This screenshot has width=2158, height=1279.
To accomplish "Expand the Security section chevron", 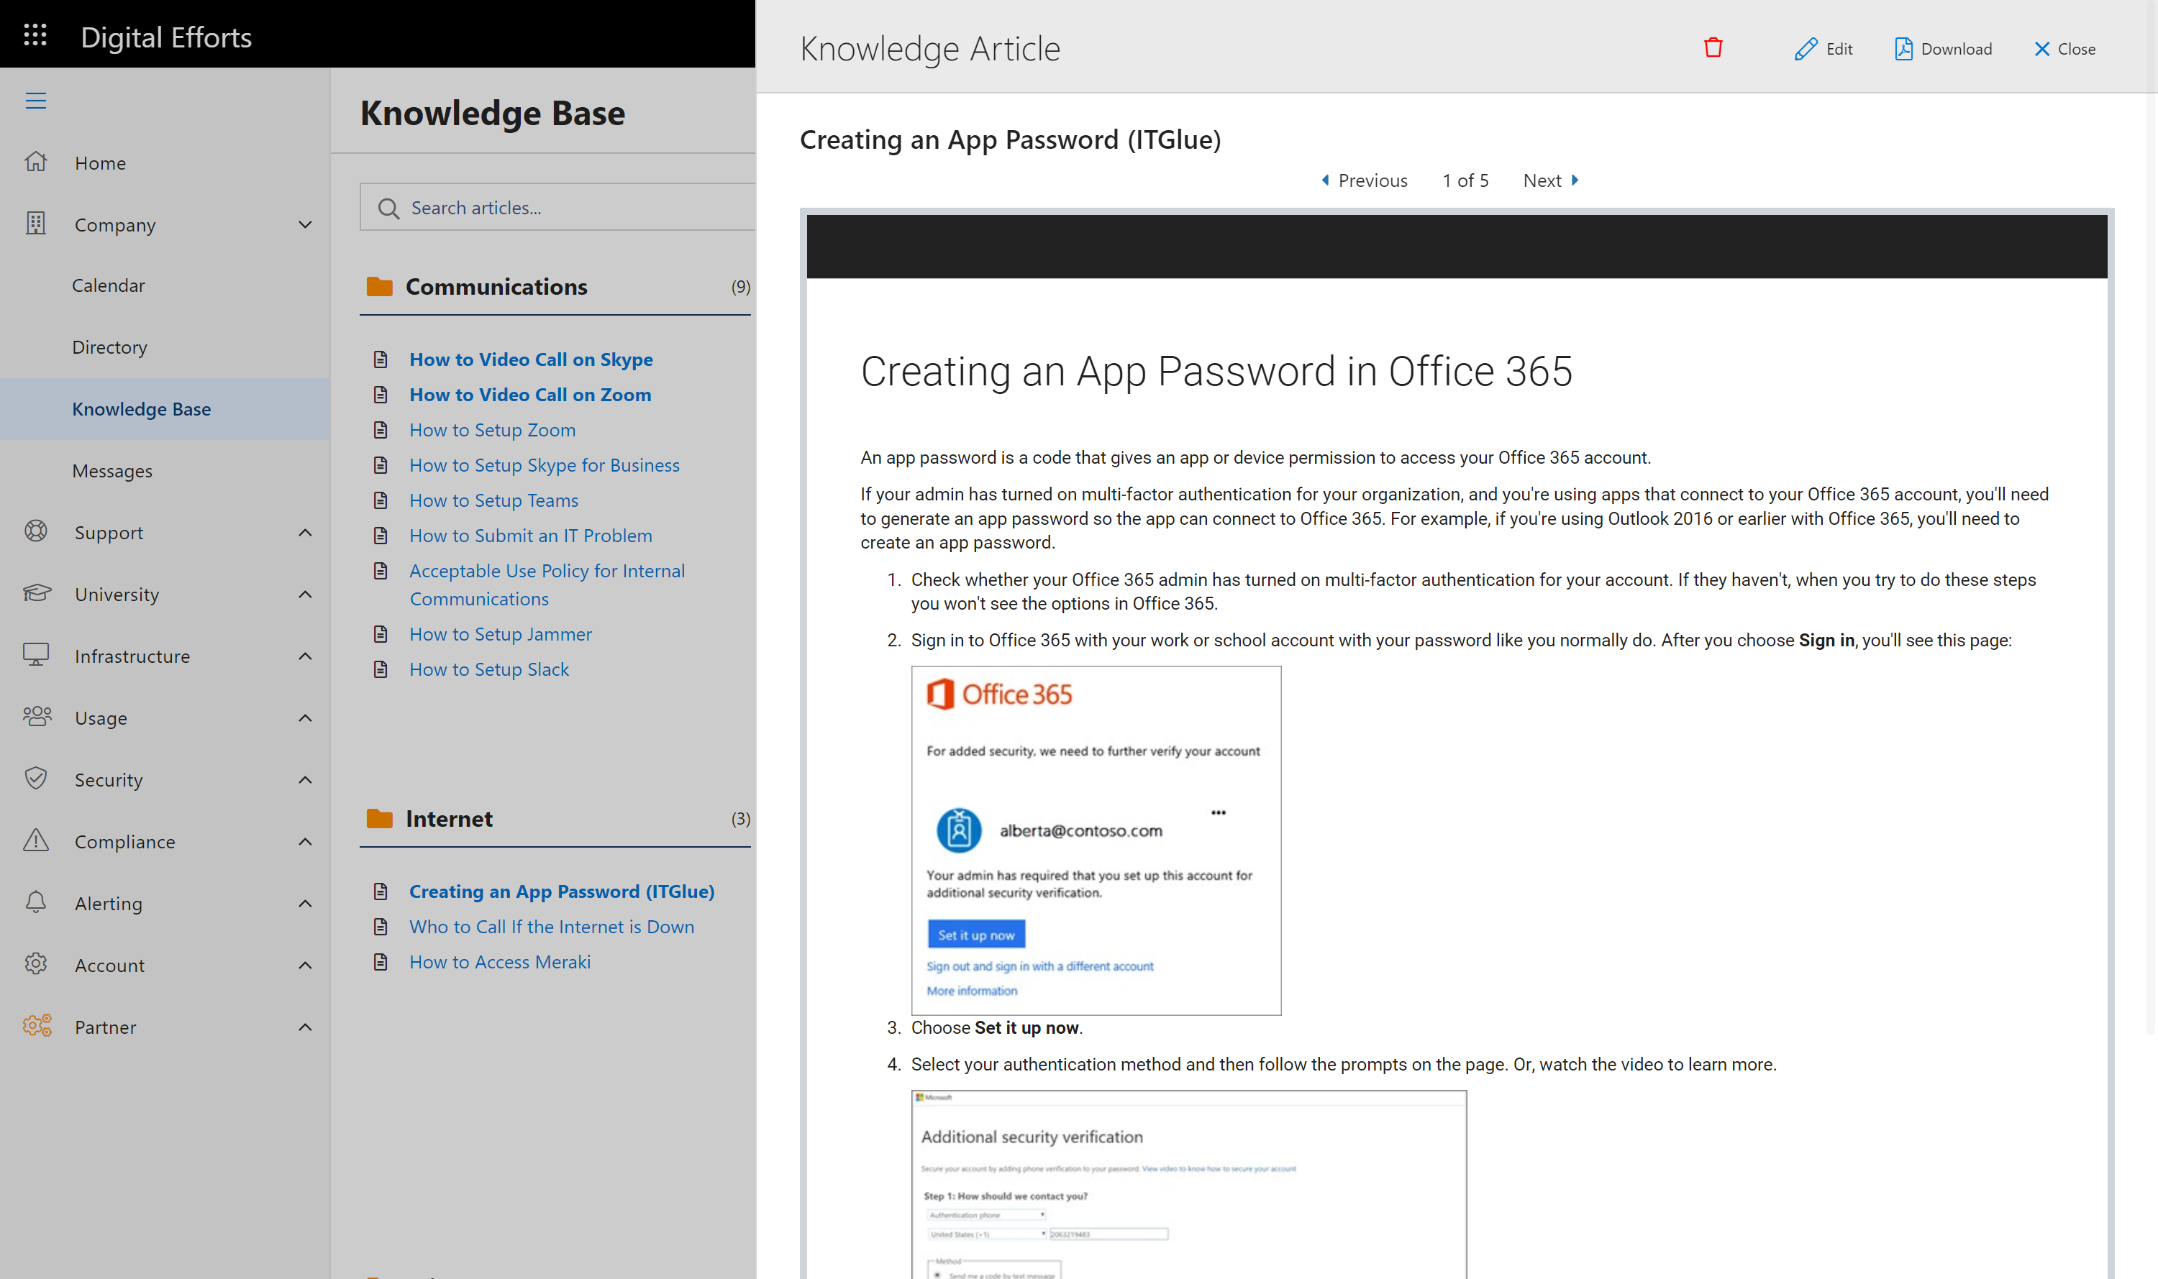I will pyautogui.click(x=305, y=779).
